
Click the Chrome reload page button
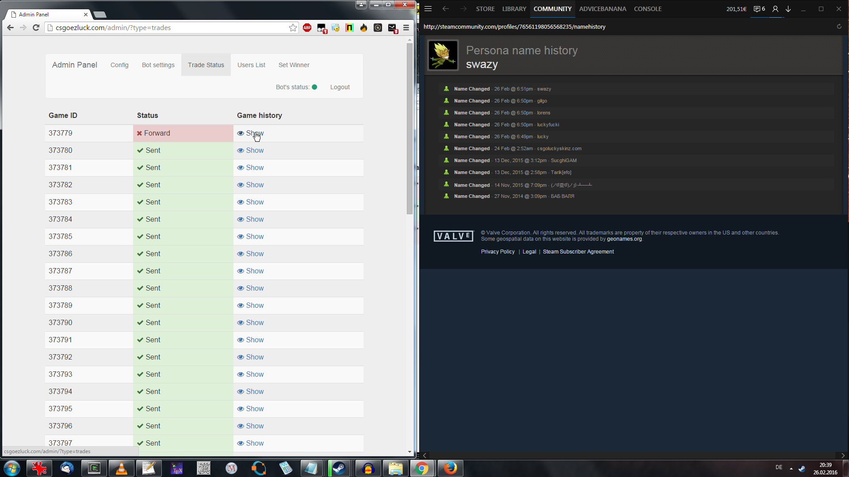pos(36,28)
